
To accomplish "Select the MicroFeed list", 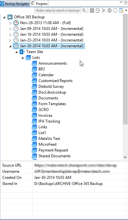I will (x=47, y=144).
